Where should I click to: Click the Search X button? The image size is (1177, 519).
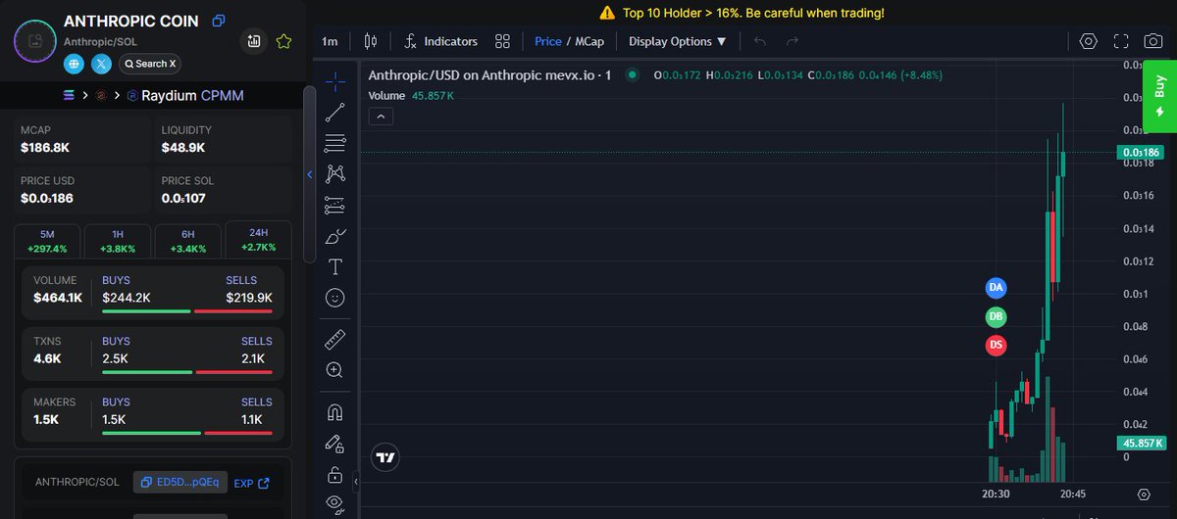click(x=150, y=64)
